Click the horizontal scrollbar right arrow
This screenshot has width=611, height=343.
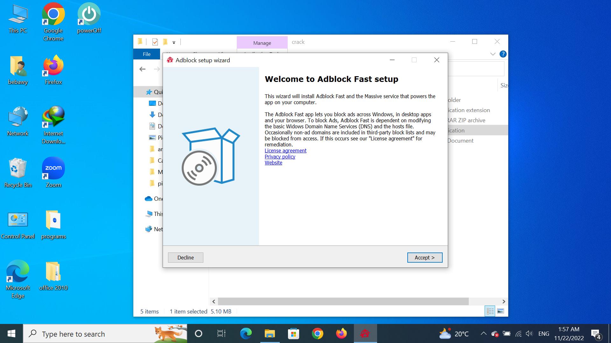pos(503,301)
